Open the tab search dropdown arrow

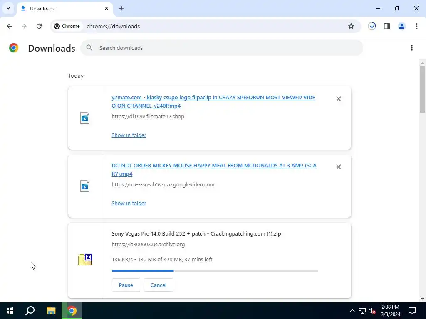[x=8, y=8]
